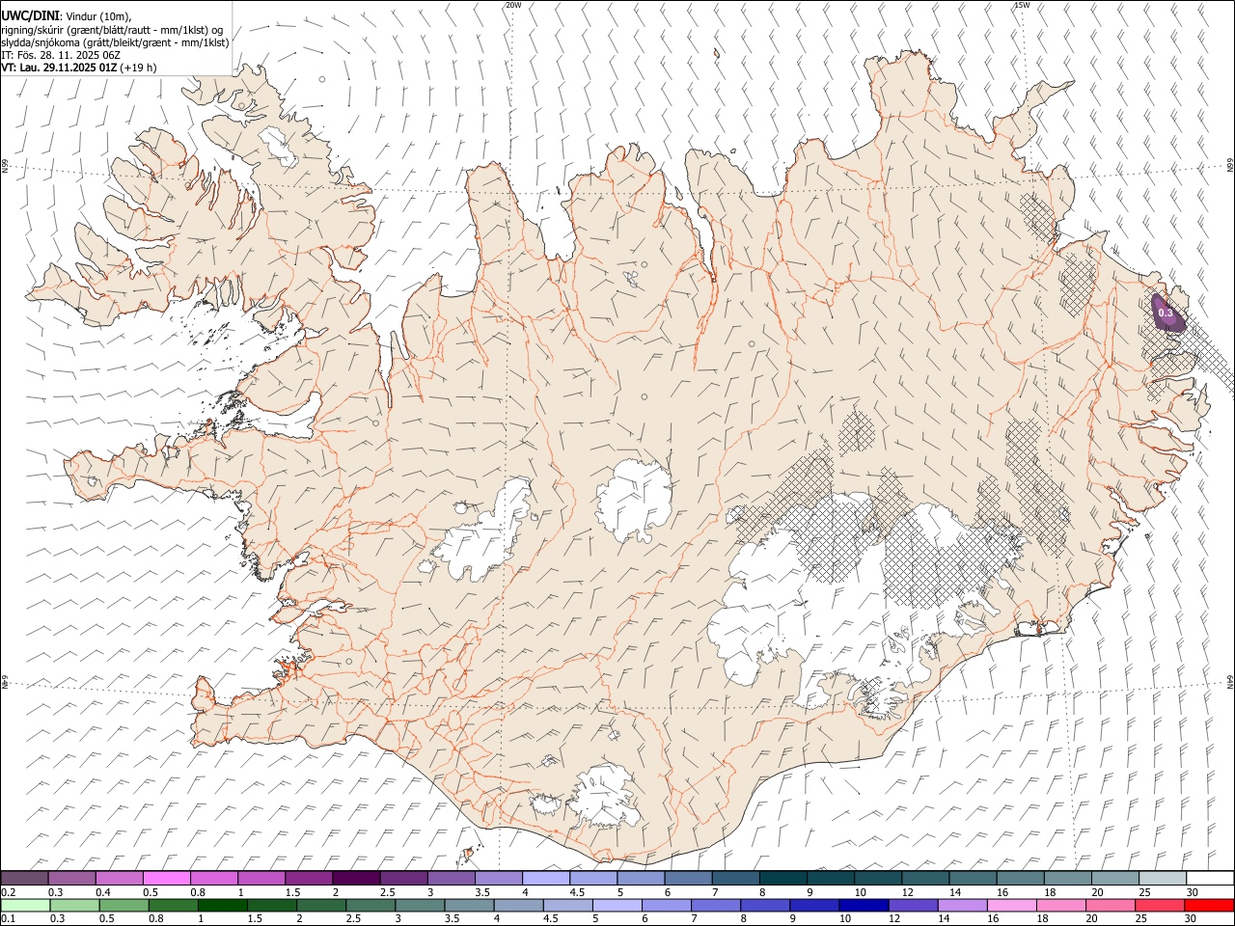This screenshot has width=1235, height=926.
Task: Click the UWC/DINI title text
Action: [x=30, y=16]
